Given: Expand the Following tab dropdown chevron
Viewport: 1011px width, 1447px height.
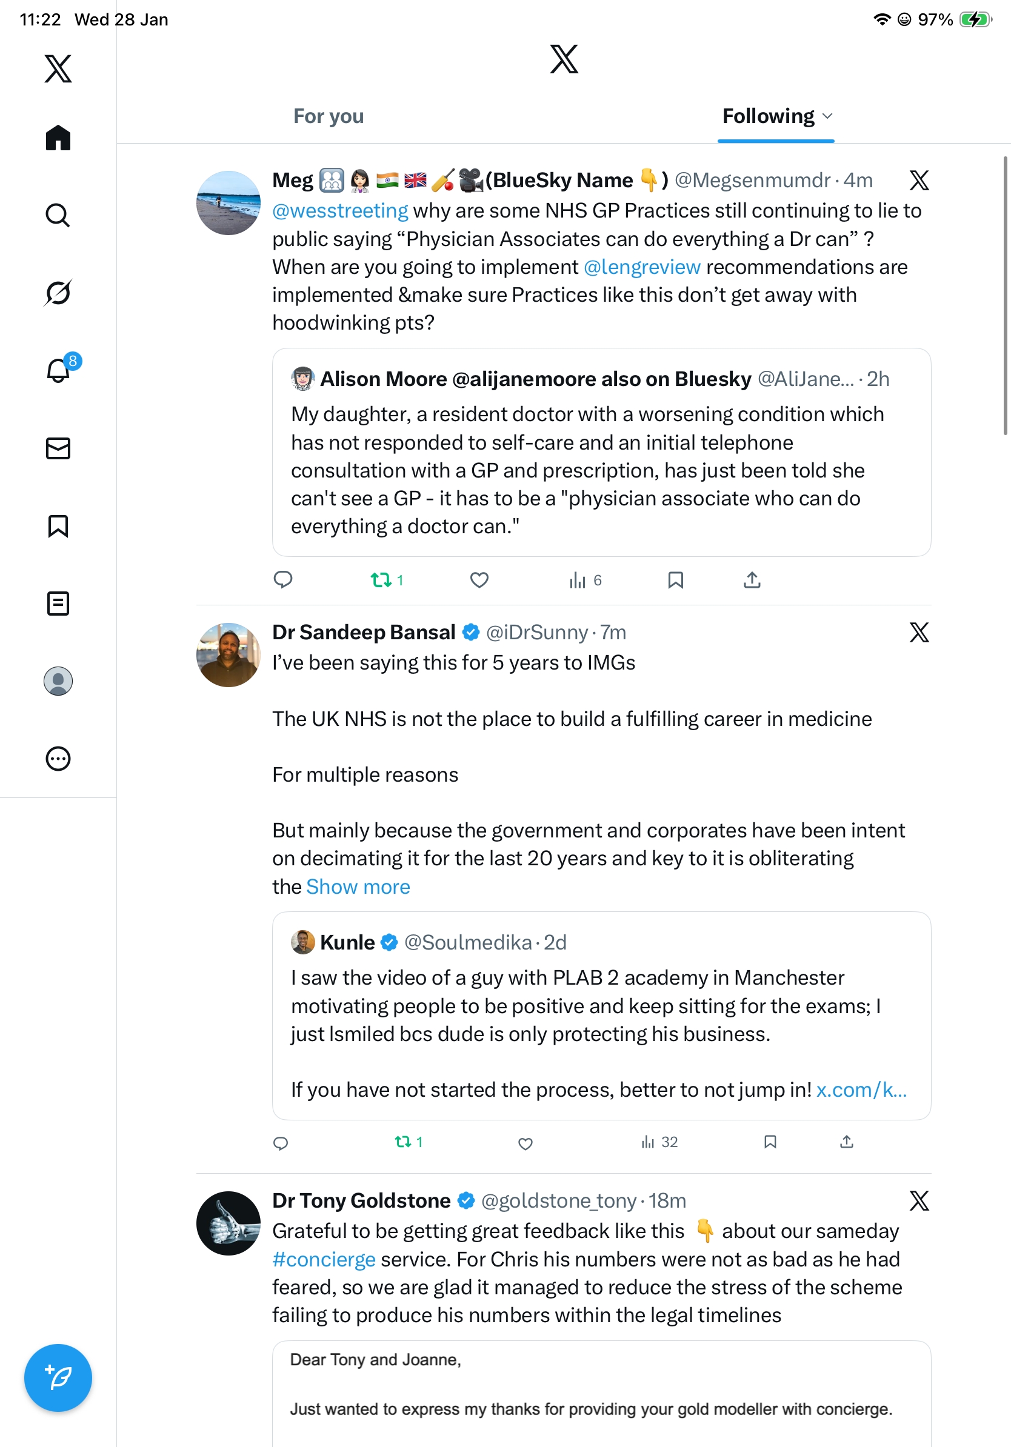Looking at the screenshot, I should 827,116.
